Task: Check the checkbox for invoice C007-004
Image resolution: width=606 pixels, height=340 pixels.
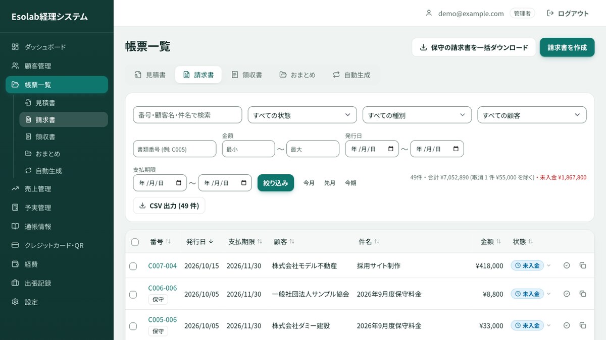Action: [133, 266]
